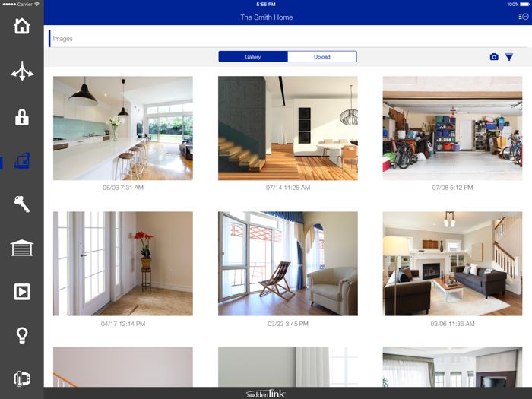Open the Video play icon in sidebar
The image size is (532, 399).
click(22, 291)
